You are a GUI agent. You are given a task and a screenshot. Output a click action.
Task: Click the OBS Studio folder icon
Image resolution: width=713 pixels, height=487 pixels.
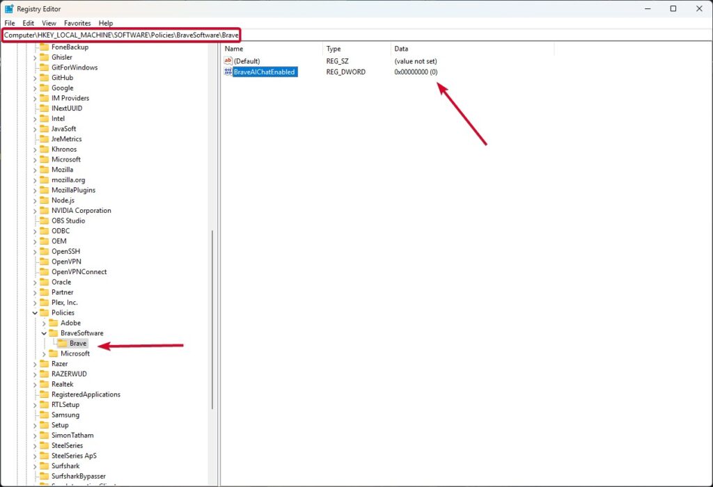tap(44, 221)
